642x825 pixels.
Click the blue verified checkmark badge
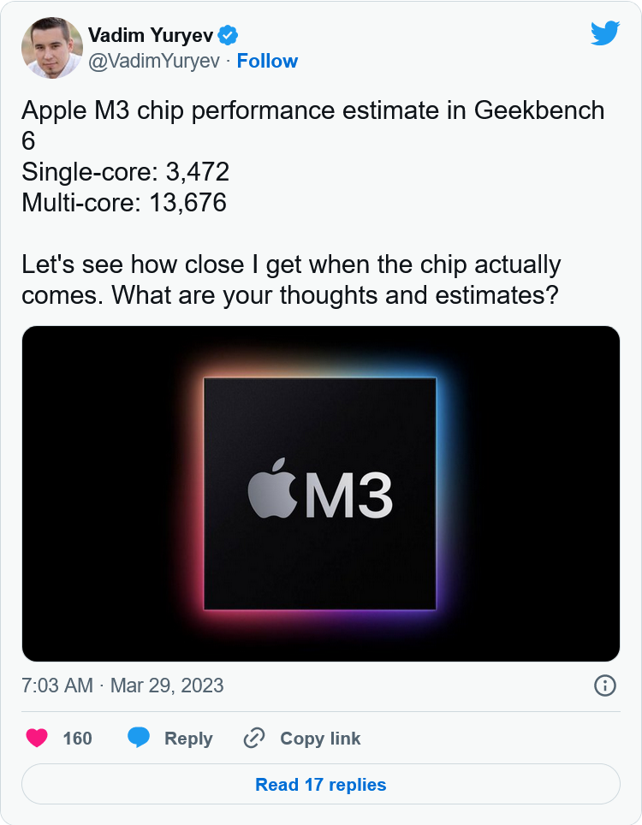[x=228, y=35]
